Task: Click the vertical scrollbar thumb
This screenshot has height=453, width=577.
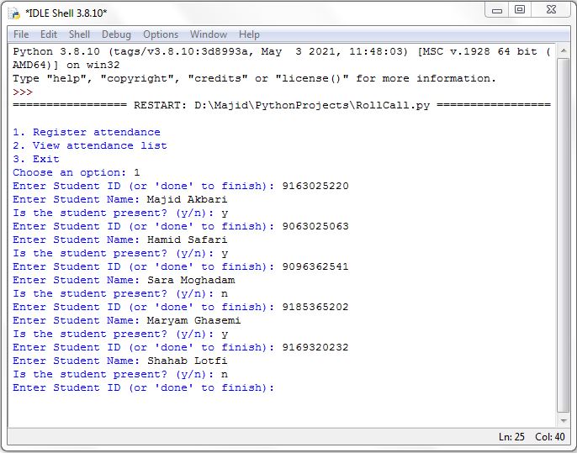Action: click(563, 235)
